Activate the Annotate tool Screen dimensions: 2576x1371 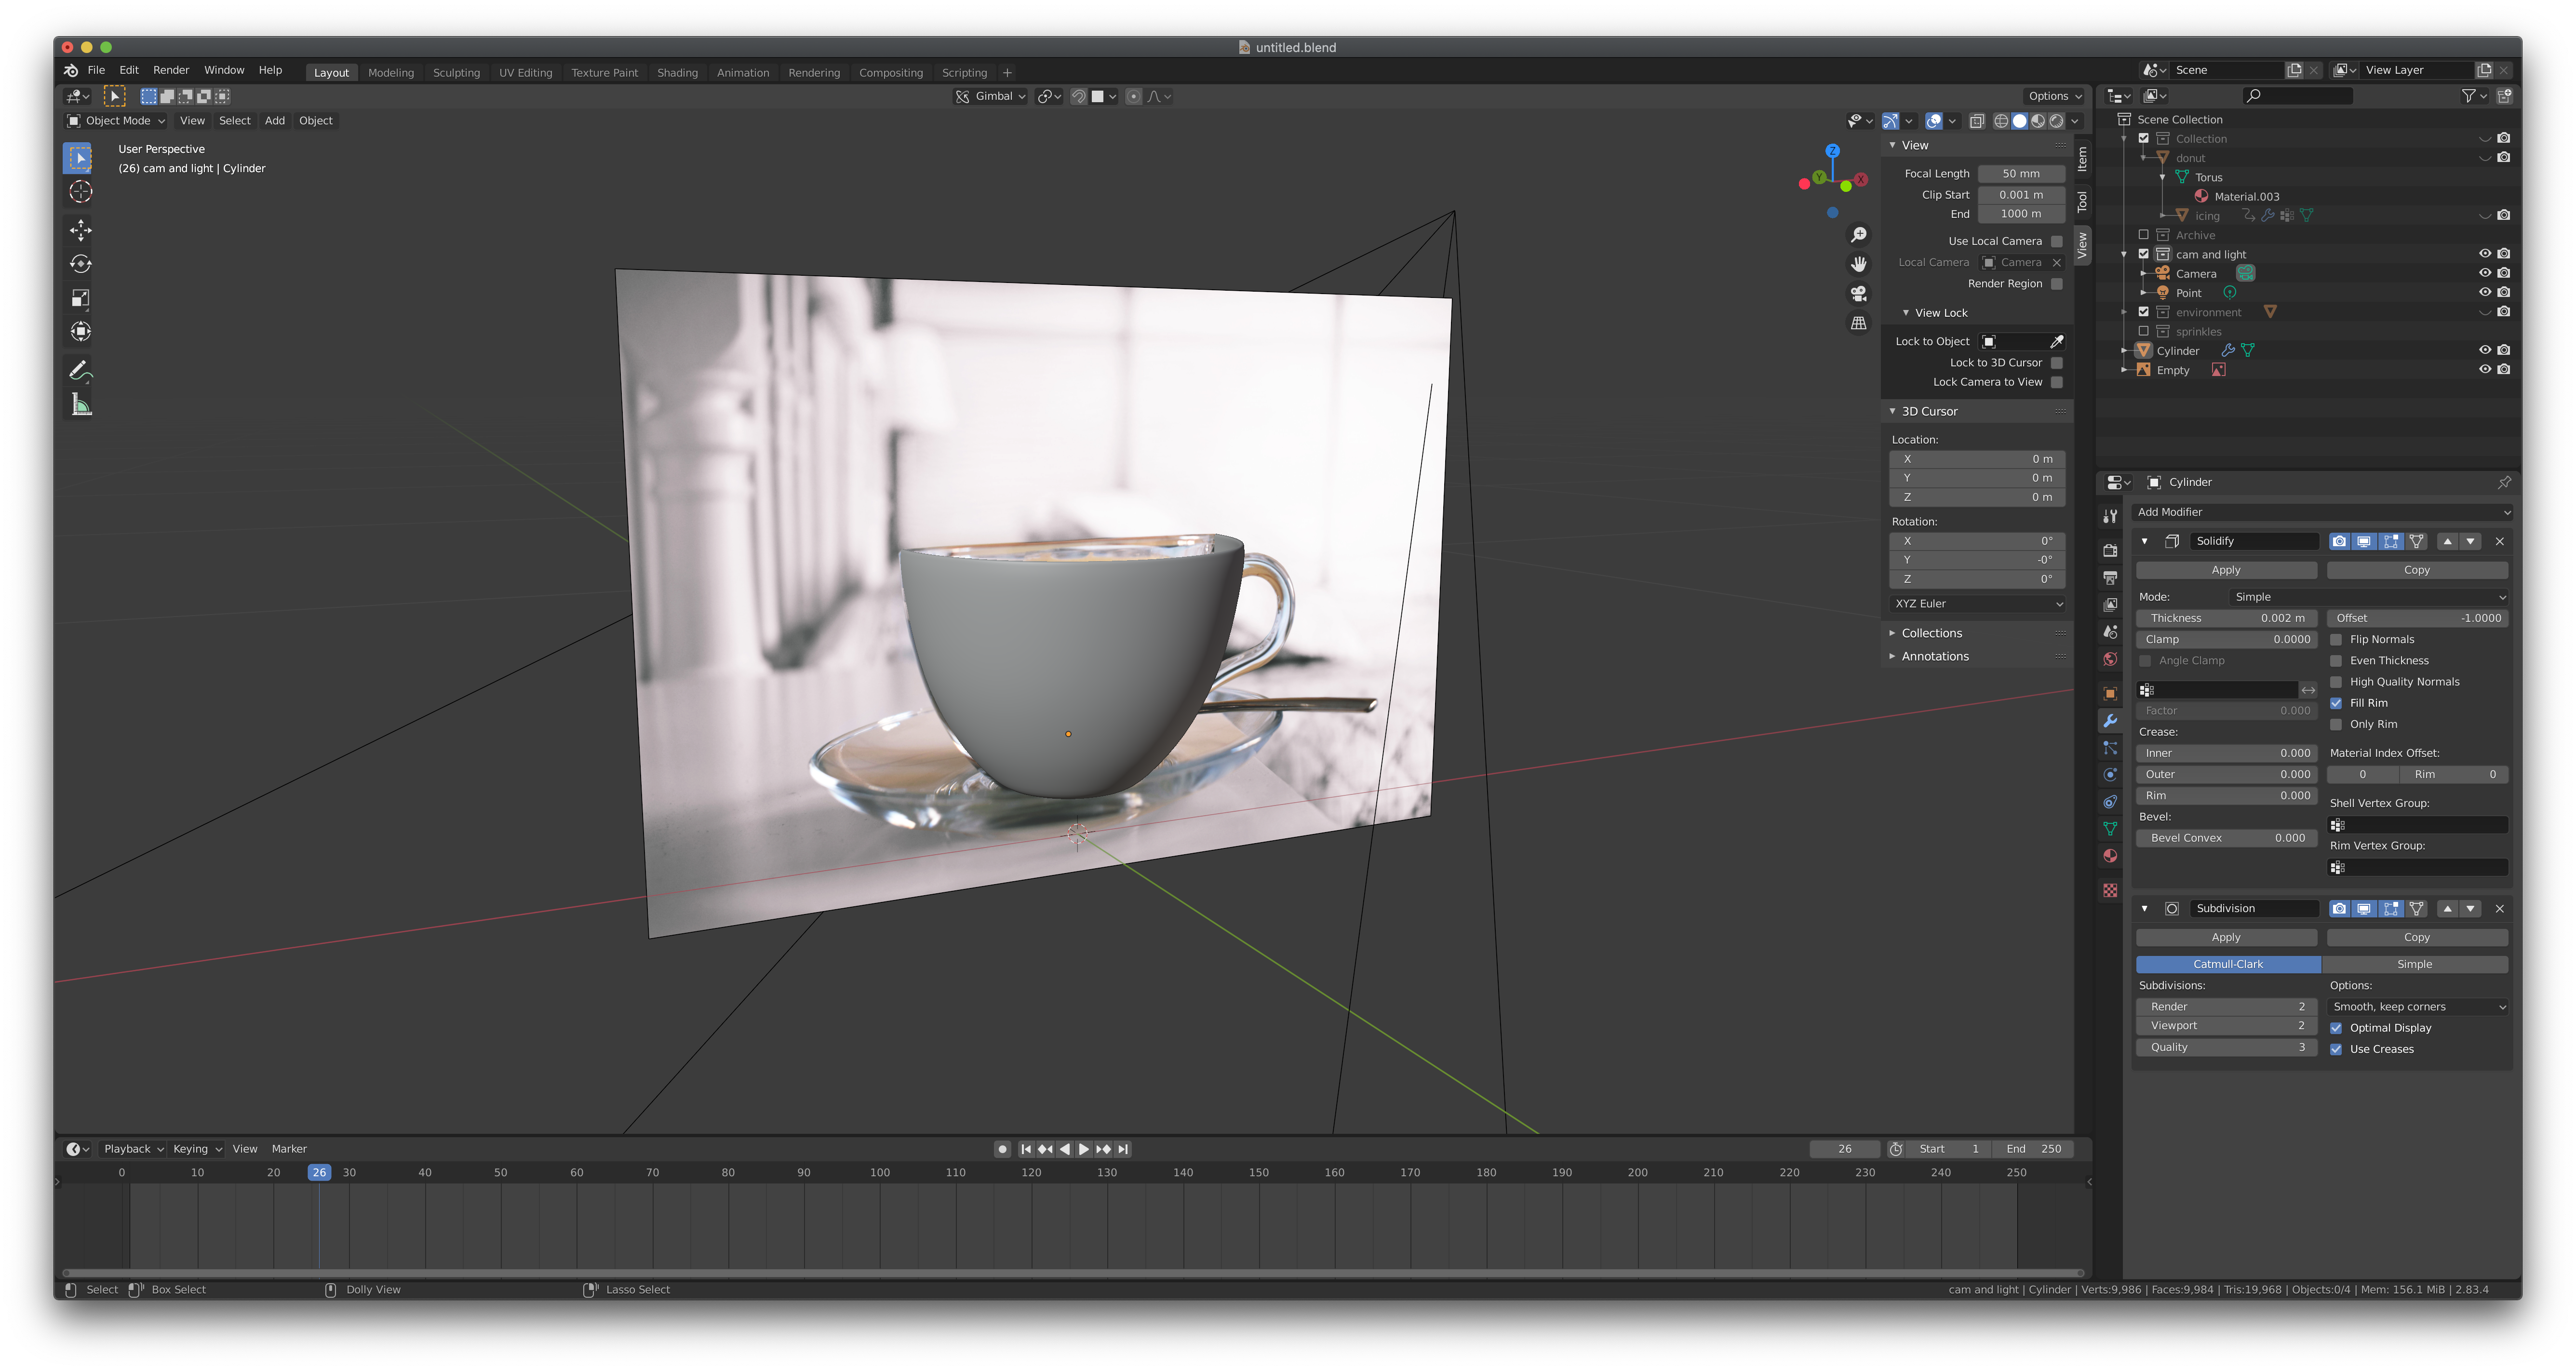(81, 370)
